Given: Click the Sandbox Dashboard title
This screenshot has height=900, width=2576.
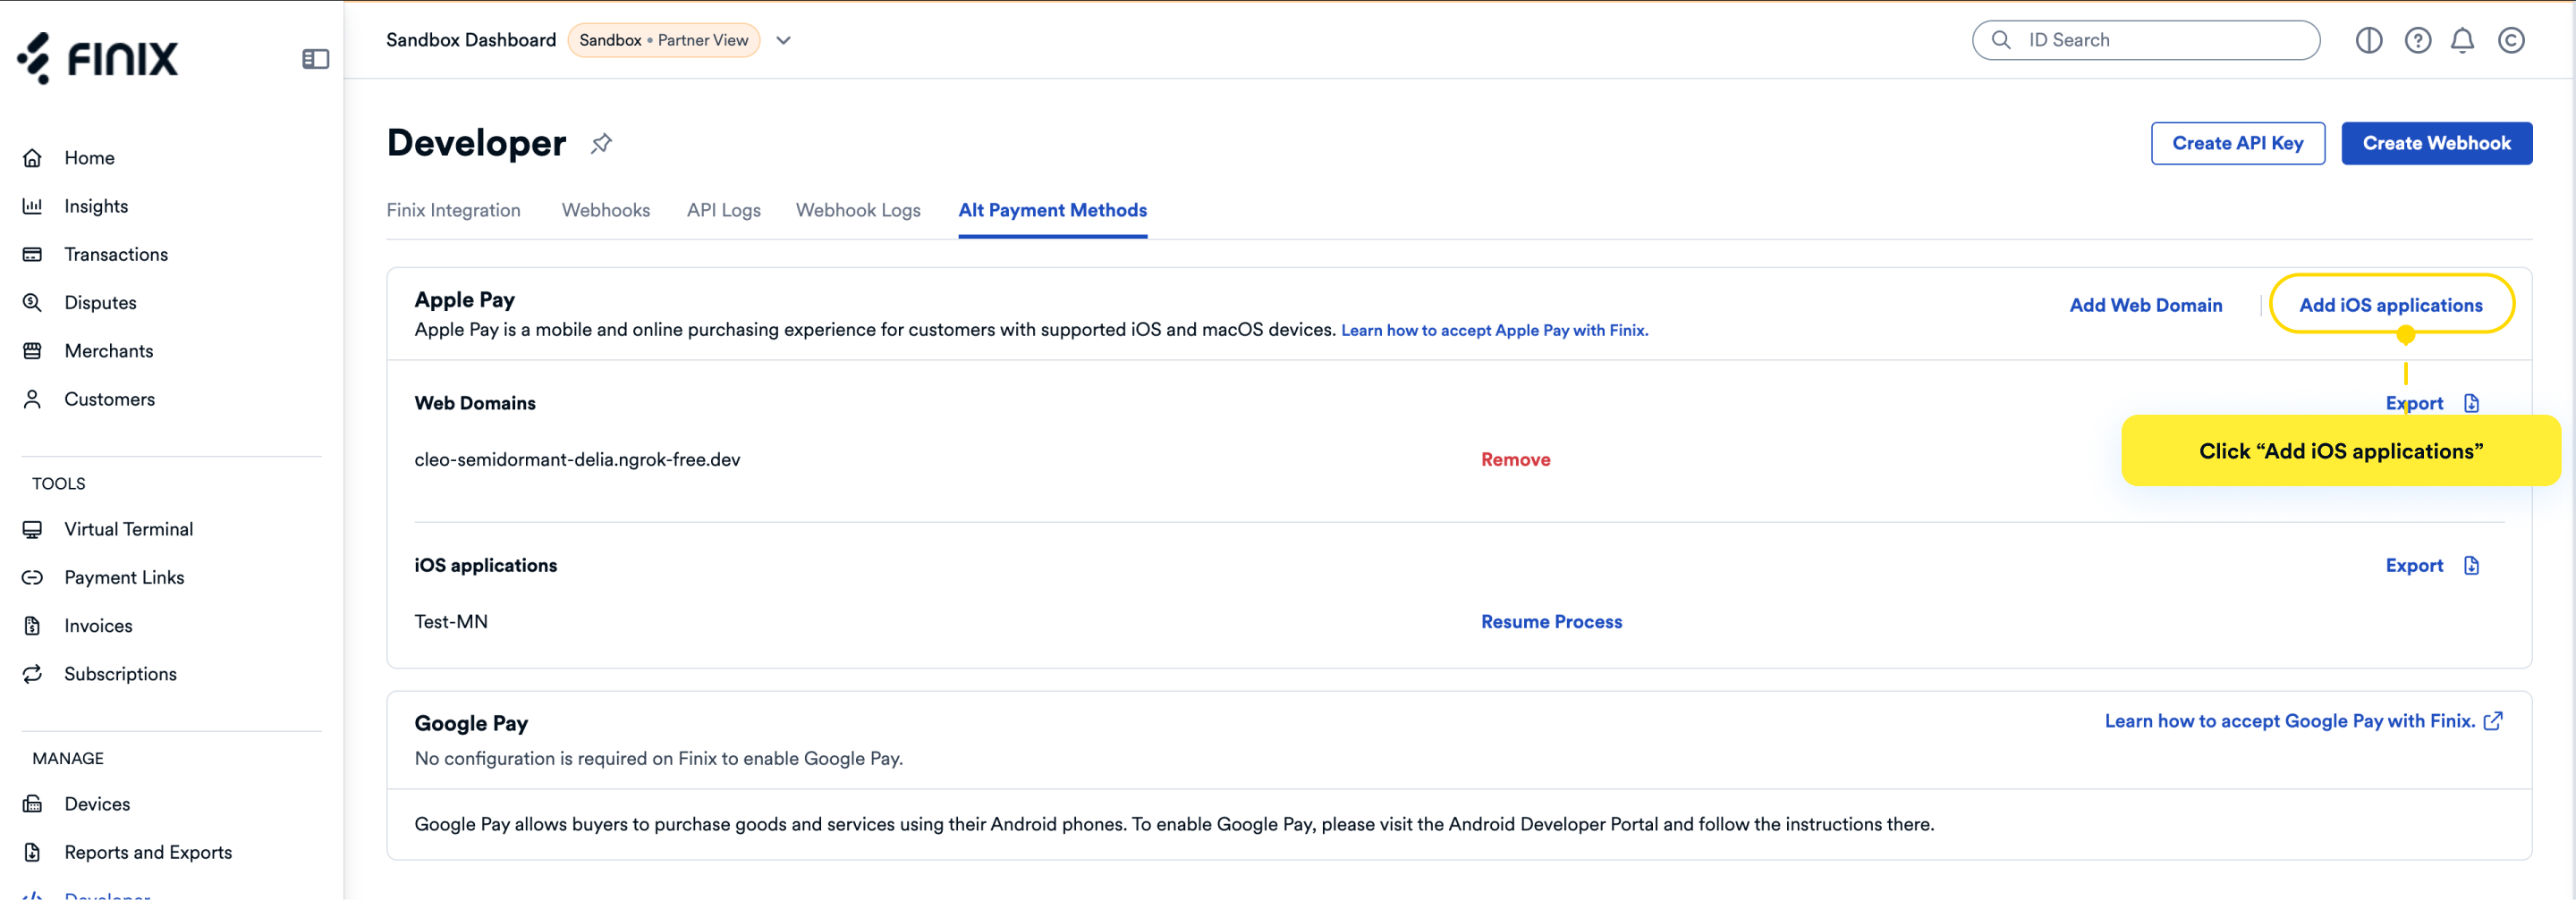Looking at the screenshot, I should (x=470, y=40).
